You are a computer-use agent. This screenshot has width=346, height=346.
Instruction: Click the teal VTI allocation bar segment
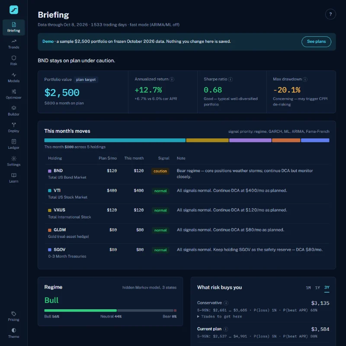click(x=115, y=140)
